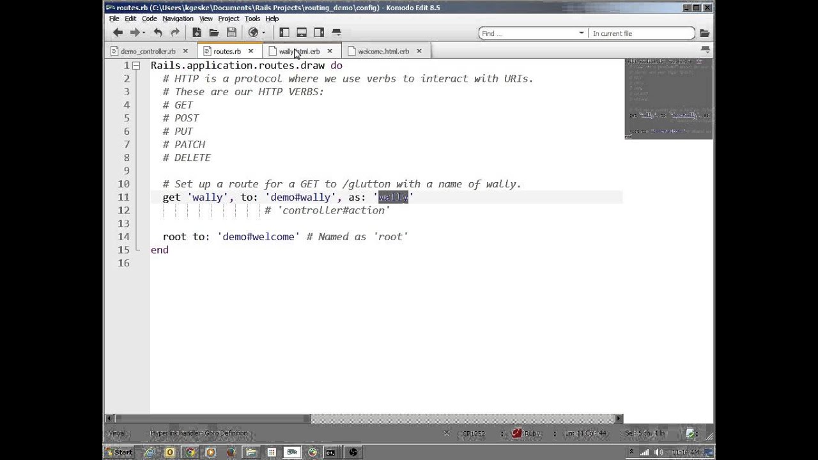Click 'demo#welcome' text on line 14
Screen dimensions: 818x460
click(258, 236)
